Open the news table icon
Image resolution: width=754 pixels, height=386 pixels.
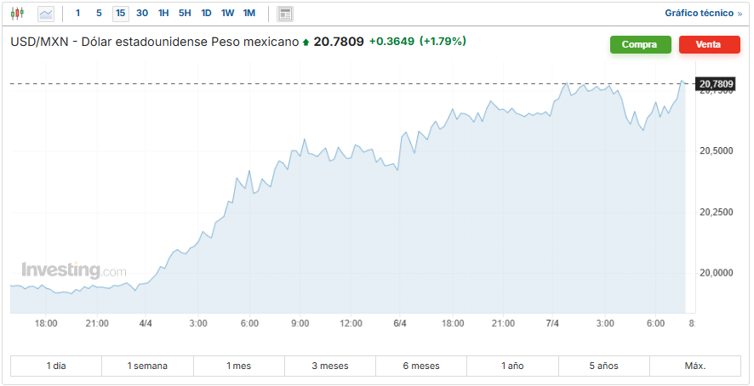click(285, 14)
